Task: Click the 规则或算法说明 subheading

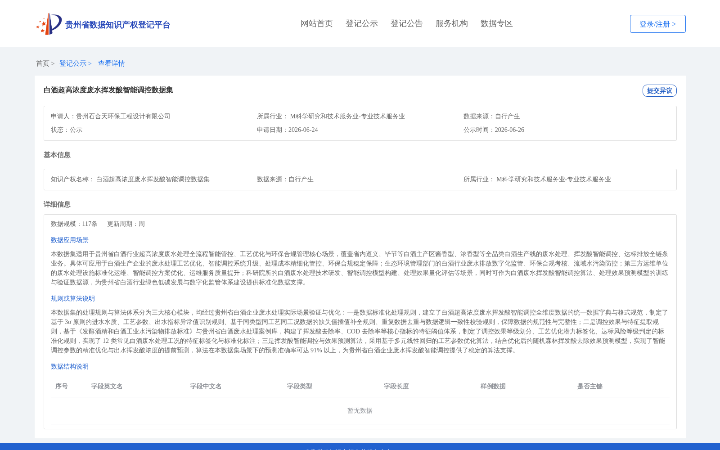Action: tap(73, 298)
